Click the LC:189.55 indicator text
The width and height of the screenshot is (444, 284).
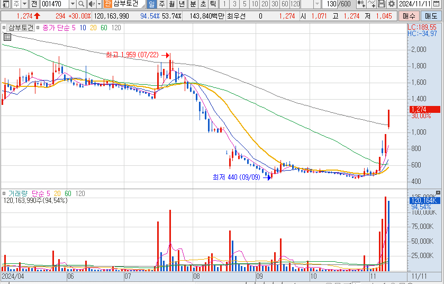click(422, 28)
